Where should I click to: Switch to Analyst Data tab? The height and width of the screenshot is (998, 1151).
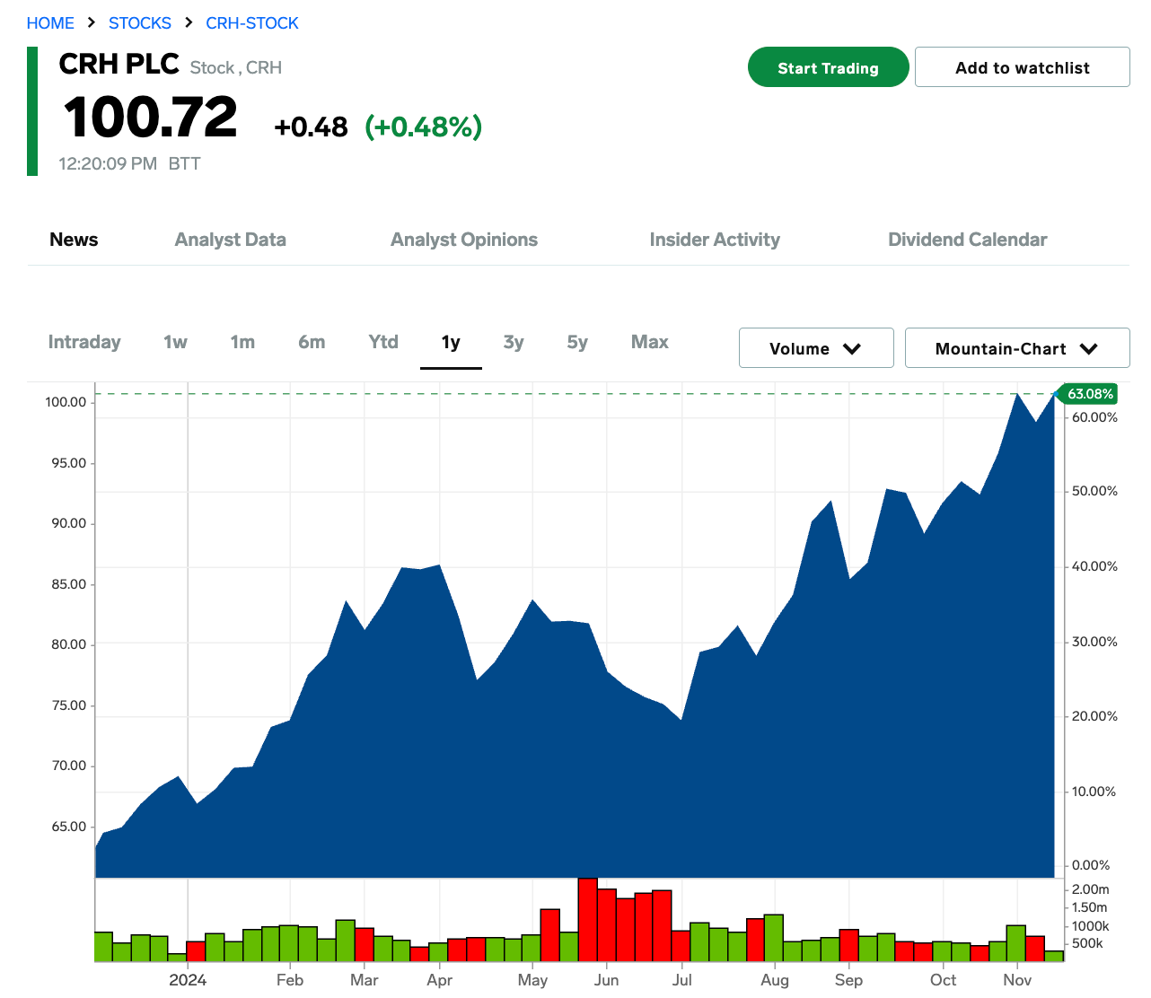pyautogui.click(x=230, y=240)
